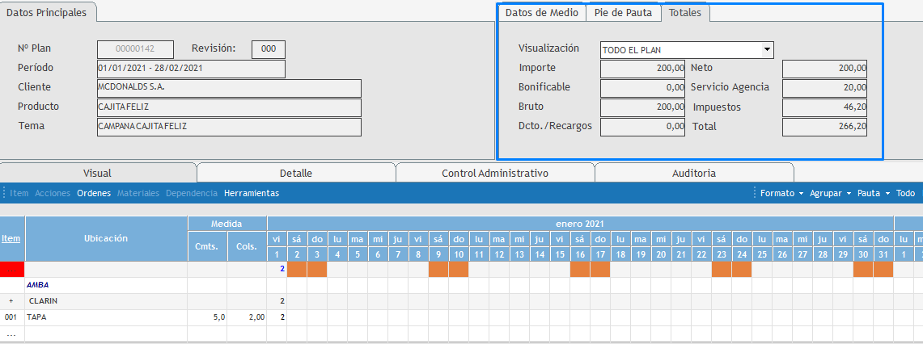The image size is (923, 344).
Task: Click the Cliente field with MCDONALDS S.A.
Action: [x=229, y=88]
